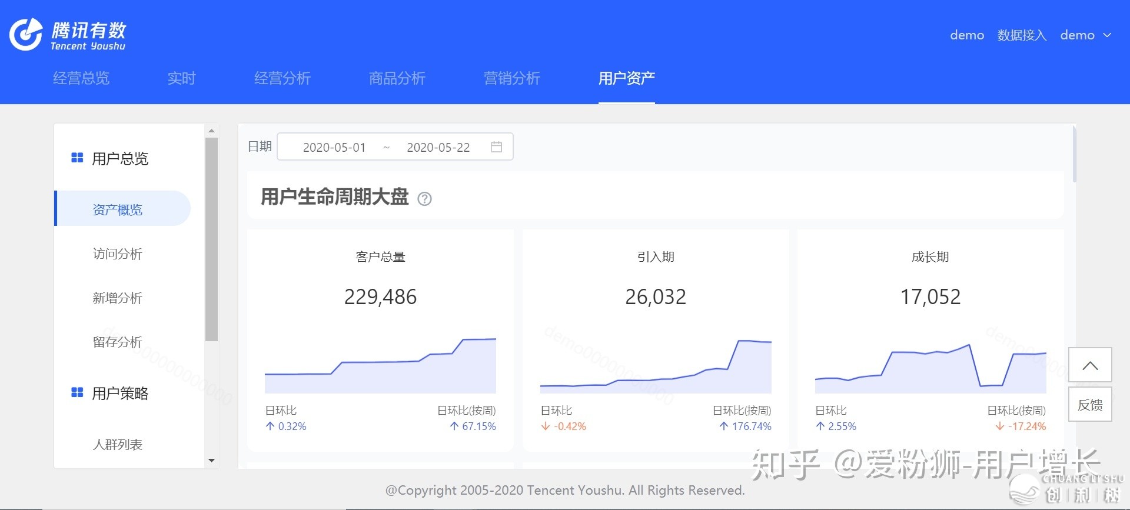Click the help icon beside 用户生命周期大盘
This screenshot has height=510, width=1130.
pyautogui.click(x=424, y=199)
